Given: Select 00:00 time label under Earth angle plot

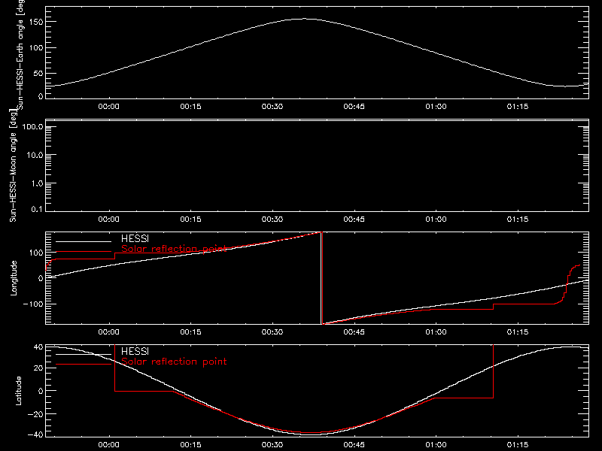Looking at the screenshot, I should click(x=108, y=107).
